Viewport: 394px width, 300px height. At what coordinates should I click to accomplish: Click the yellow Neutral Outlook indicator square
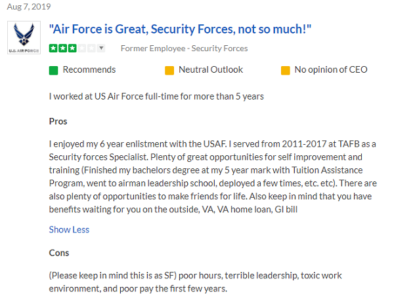[x=169, y=70]
